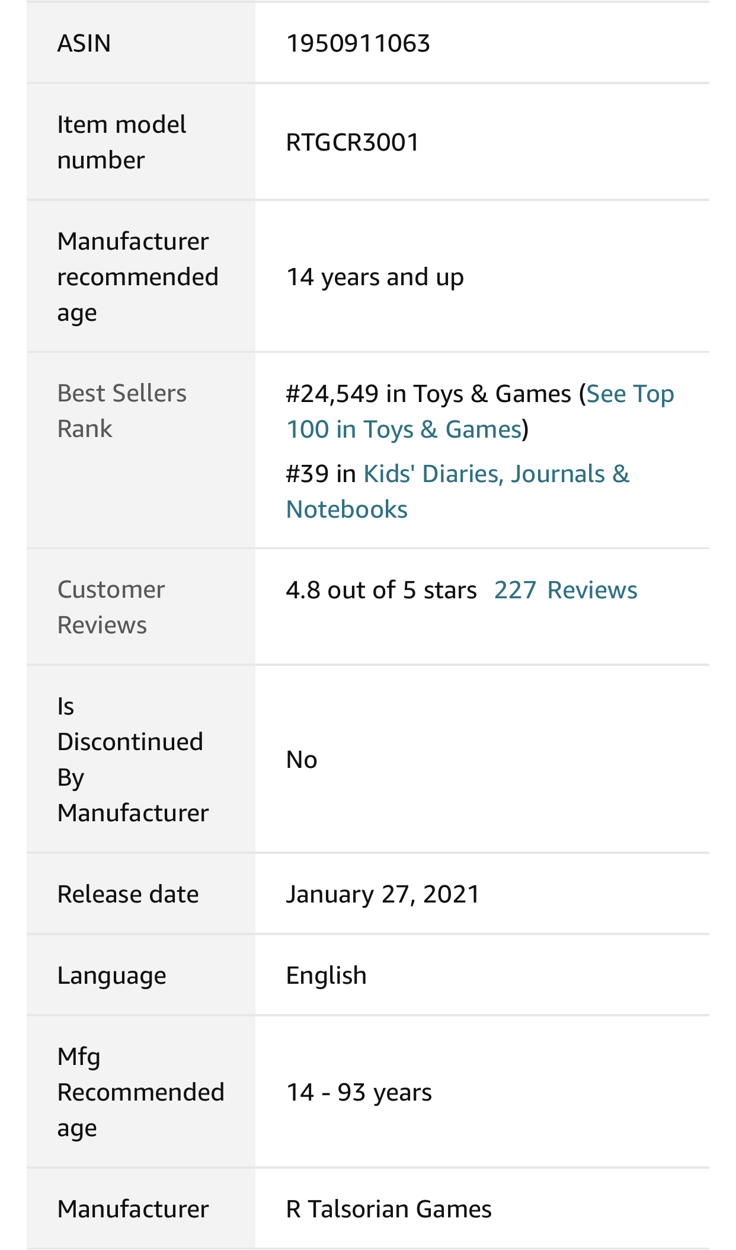The image size is (736, 1250).
Task: Click the "14 years and up" value
Action: point(375,278)
